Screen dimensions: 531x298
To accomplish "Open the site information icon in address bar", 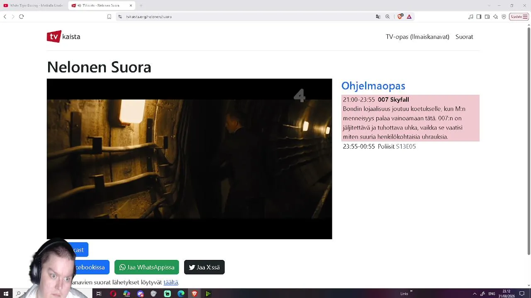I will [120, 17].
